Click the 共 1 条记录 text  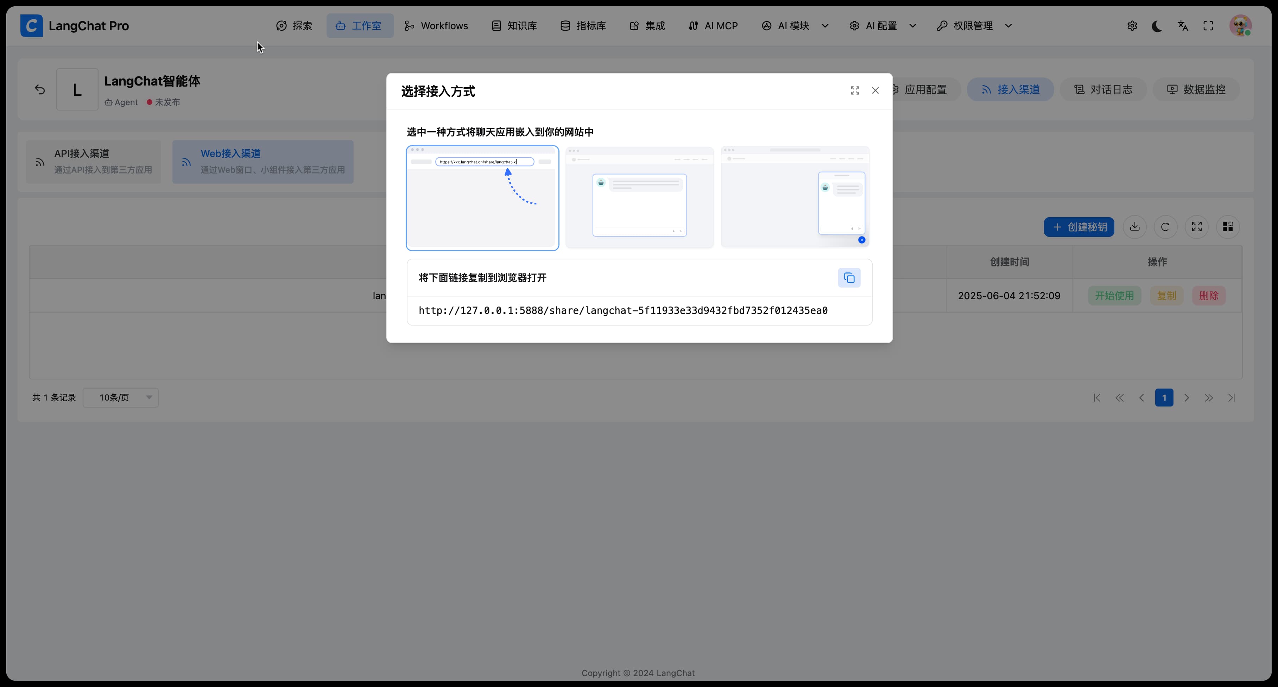(54, 398)
